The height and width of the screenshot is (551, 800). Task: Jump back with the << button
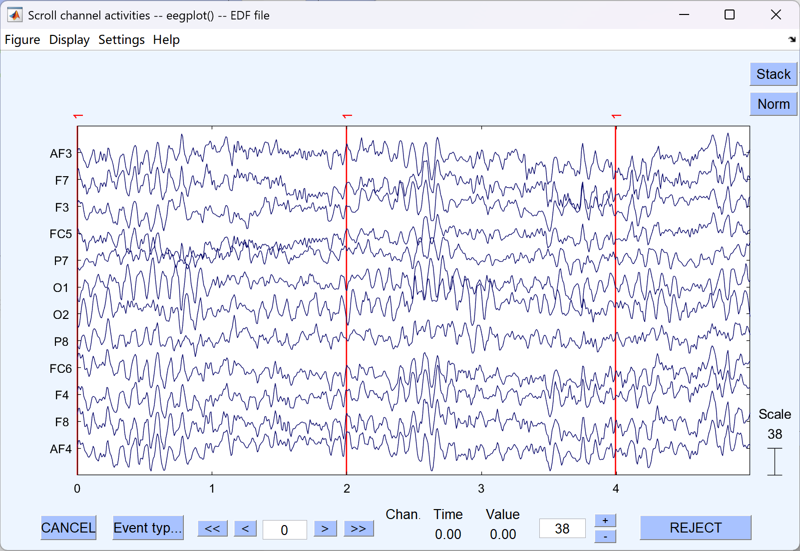[212, 529]
